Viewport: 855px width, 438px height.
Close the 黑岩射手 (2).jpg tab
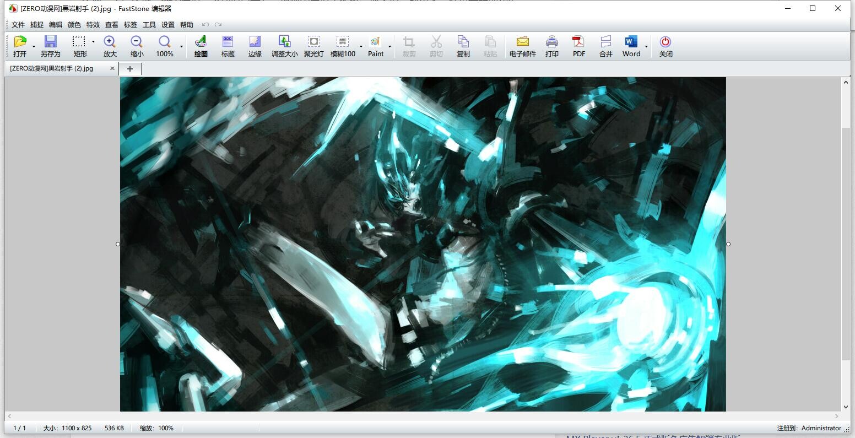pyautogui.click(x=112, y=68)
